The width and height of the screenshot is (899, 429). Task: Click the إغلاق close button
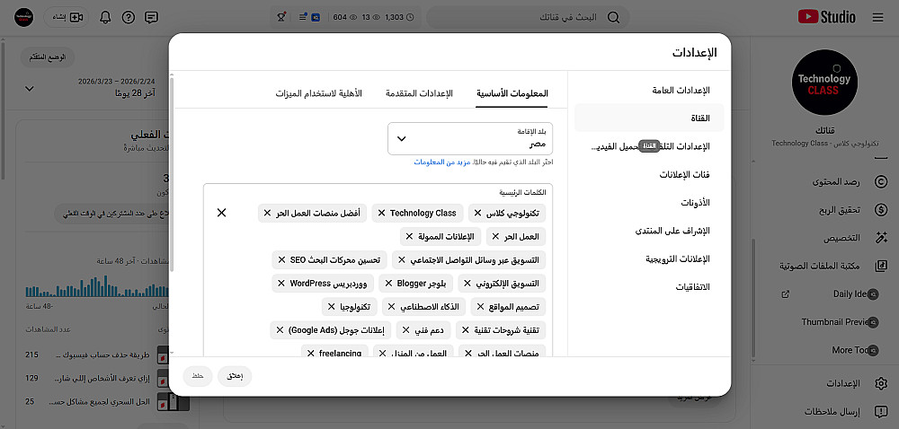235,376
